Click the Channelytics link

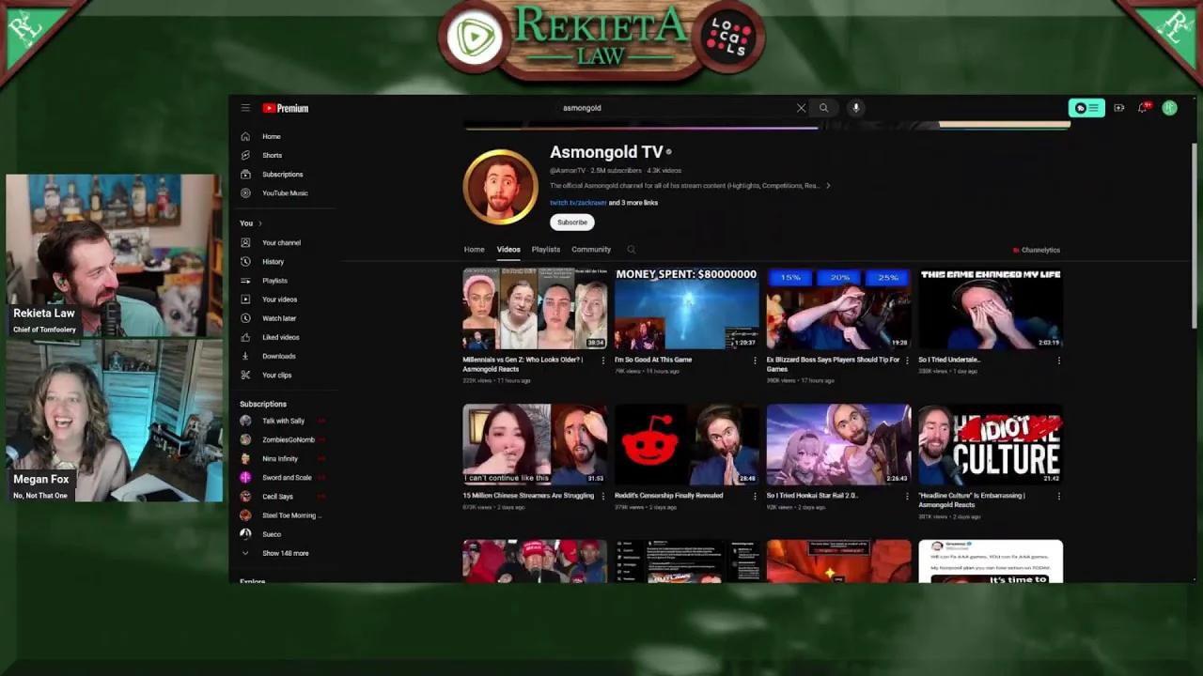pyautogui.click(x=1037, y=250)
